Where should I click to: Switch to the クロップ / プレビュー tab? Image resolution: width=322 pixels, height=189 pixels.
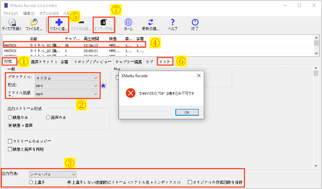coord(93,62)
